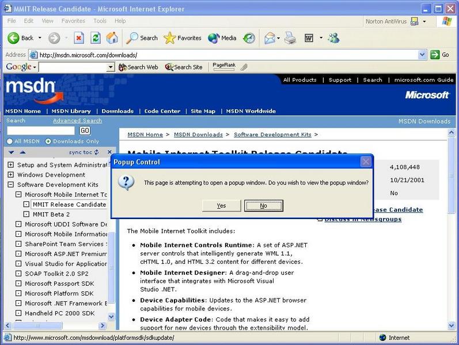Stop page loading with the red X icon
Image resolution: width=459 pixels, height=345 pixels.
(x=79, y=38)
